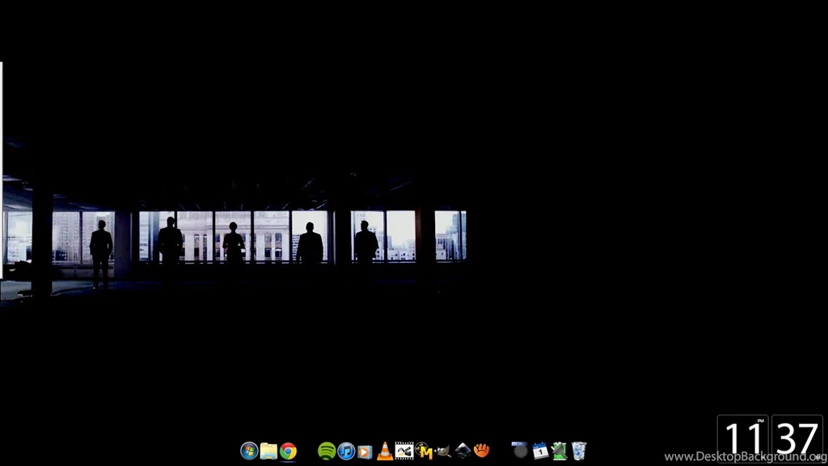Image resolution: width=828 pixels, height=466 pixels.
Task: Open Spotify from the dock
Action: 327,451
